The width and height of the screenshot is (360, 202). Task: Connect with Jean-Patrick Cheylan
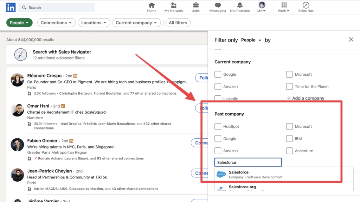pos(200,173)
